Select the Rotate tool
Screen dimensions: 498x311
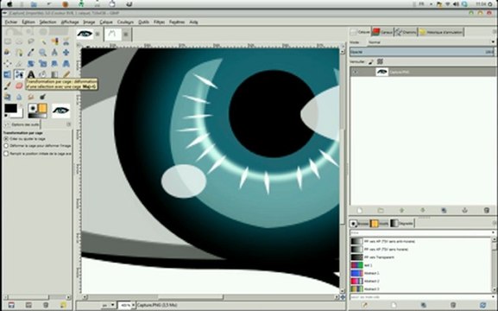tap(31, 64)
